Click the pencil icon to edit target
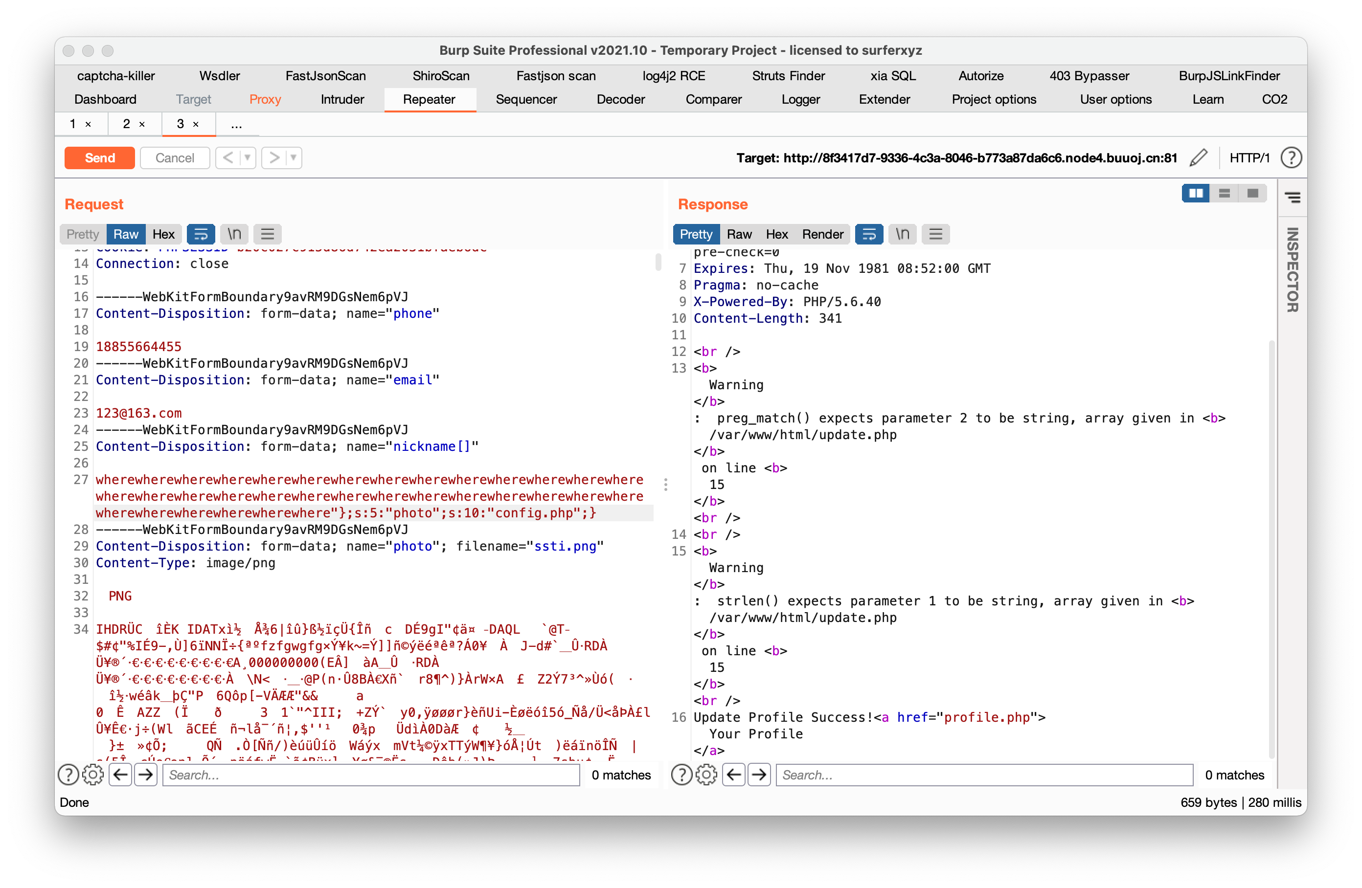 [x=1198, y=158]
